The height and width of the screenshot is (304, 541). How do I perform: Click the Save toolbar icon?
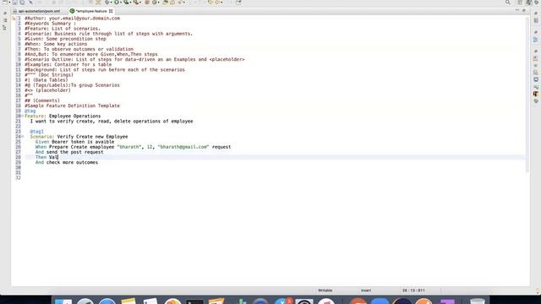(x=15, y=2)
